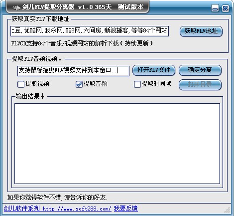Tick the 提取时间帧 checkbox

click(x=137, y=84)
